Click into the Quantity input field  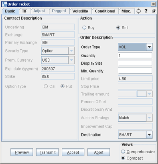135,56
